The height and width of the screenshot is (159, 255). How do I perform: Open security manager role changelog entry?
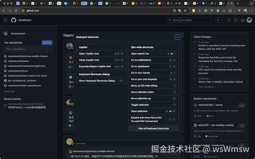tap(218, 59)
